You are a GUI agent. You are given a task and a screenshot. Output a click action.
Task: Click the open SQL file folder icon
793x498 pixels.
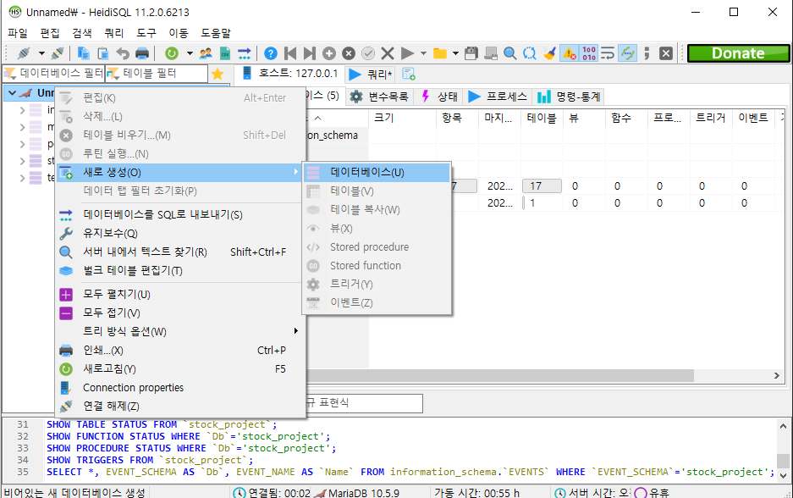pos(440,53)
